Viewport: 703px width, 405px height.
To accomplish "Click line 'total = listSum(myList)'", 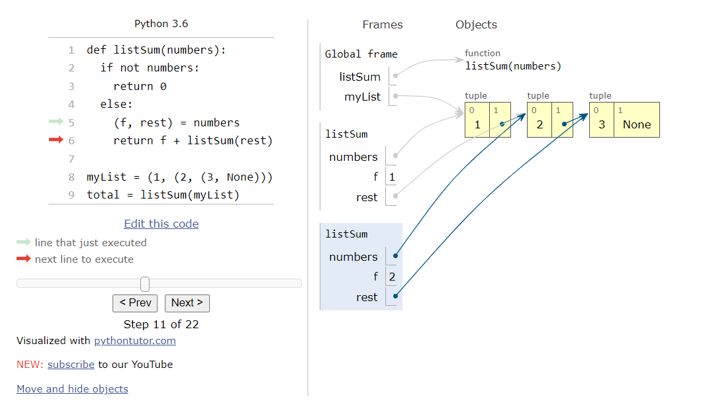I will point(163,195).
